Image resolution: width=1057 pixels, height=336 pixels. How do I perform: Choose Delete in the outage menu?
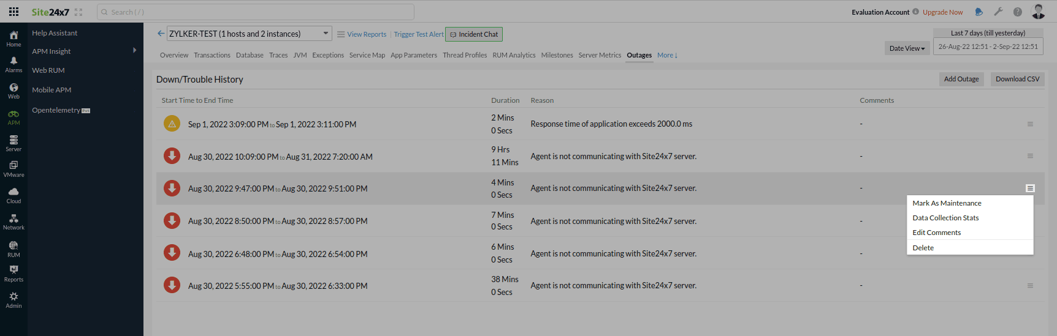(x=923, y=248)
